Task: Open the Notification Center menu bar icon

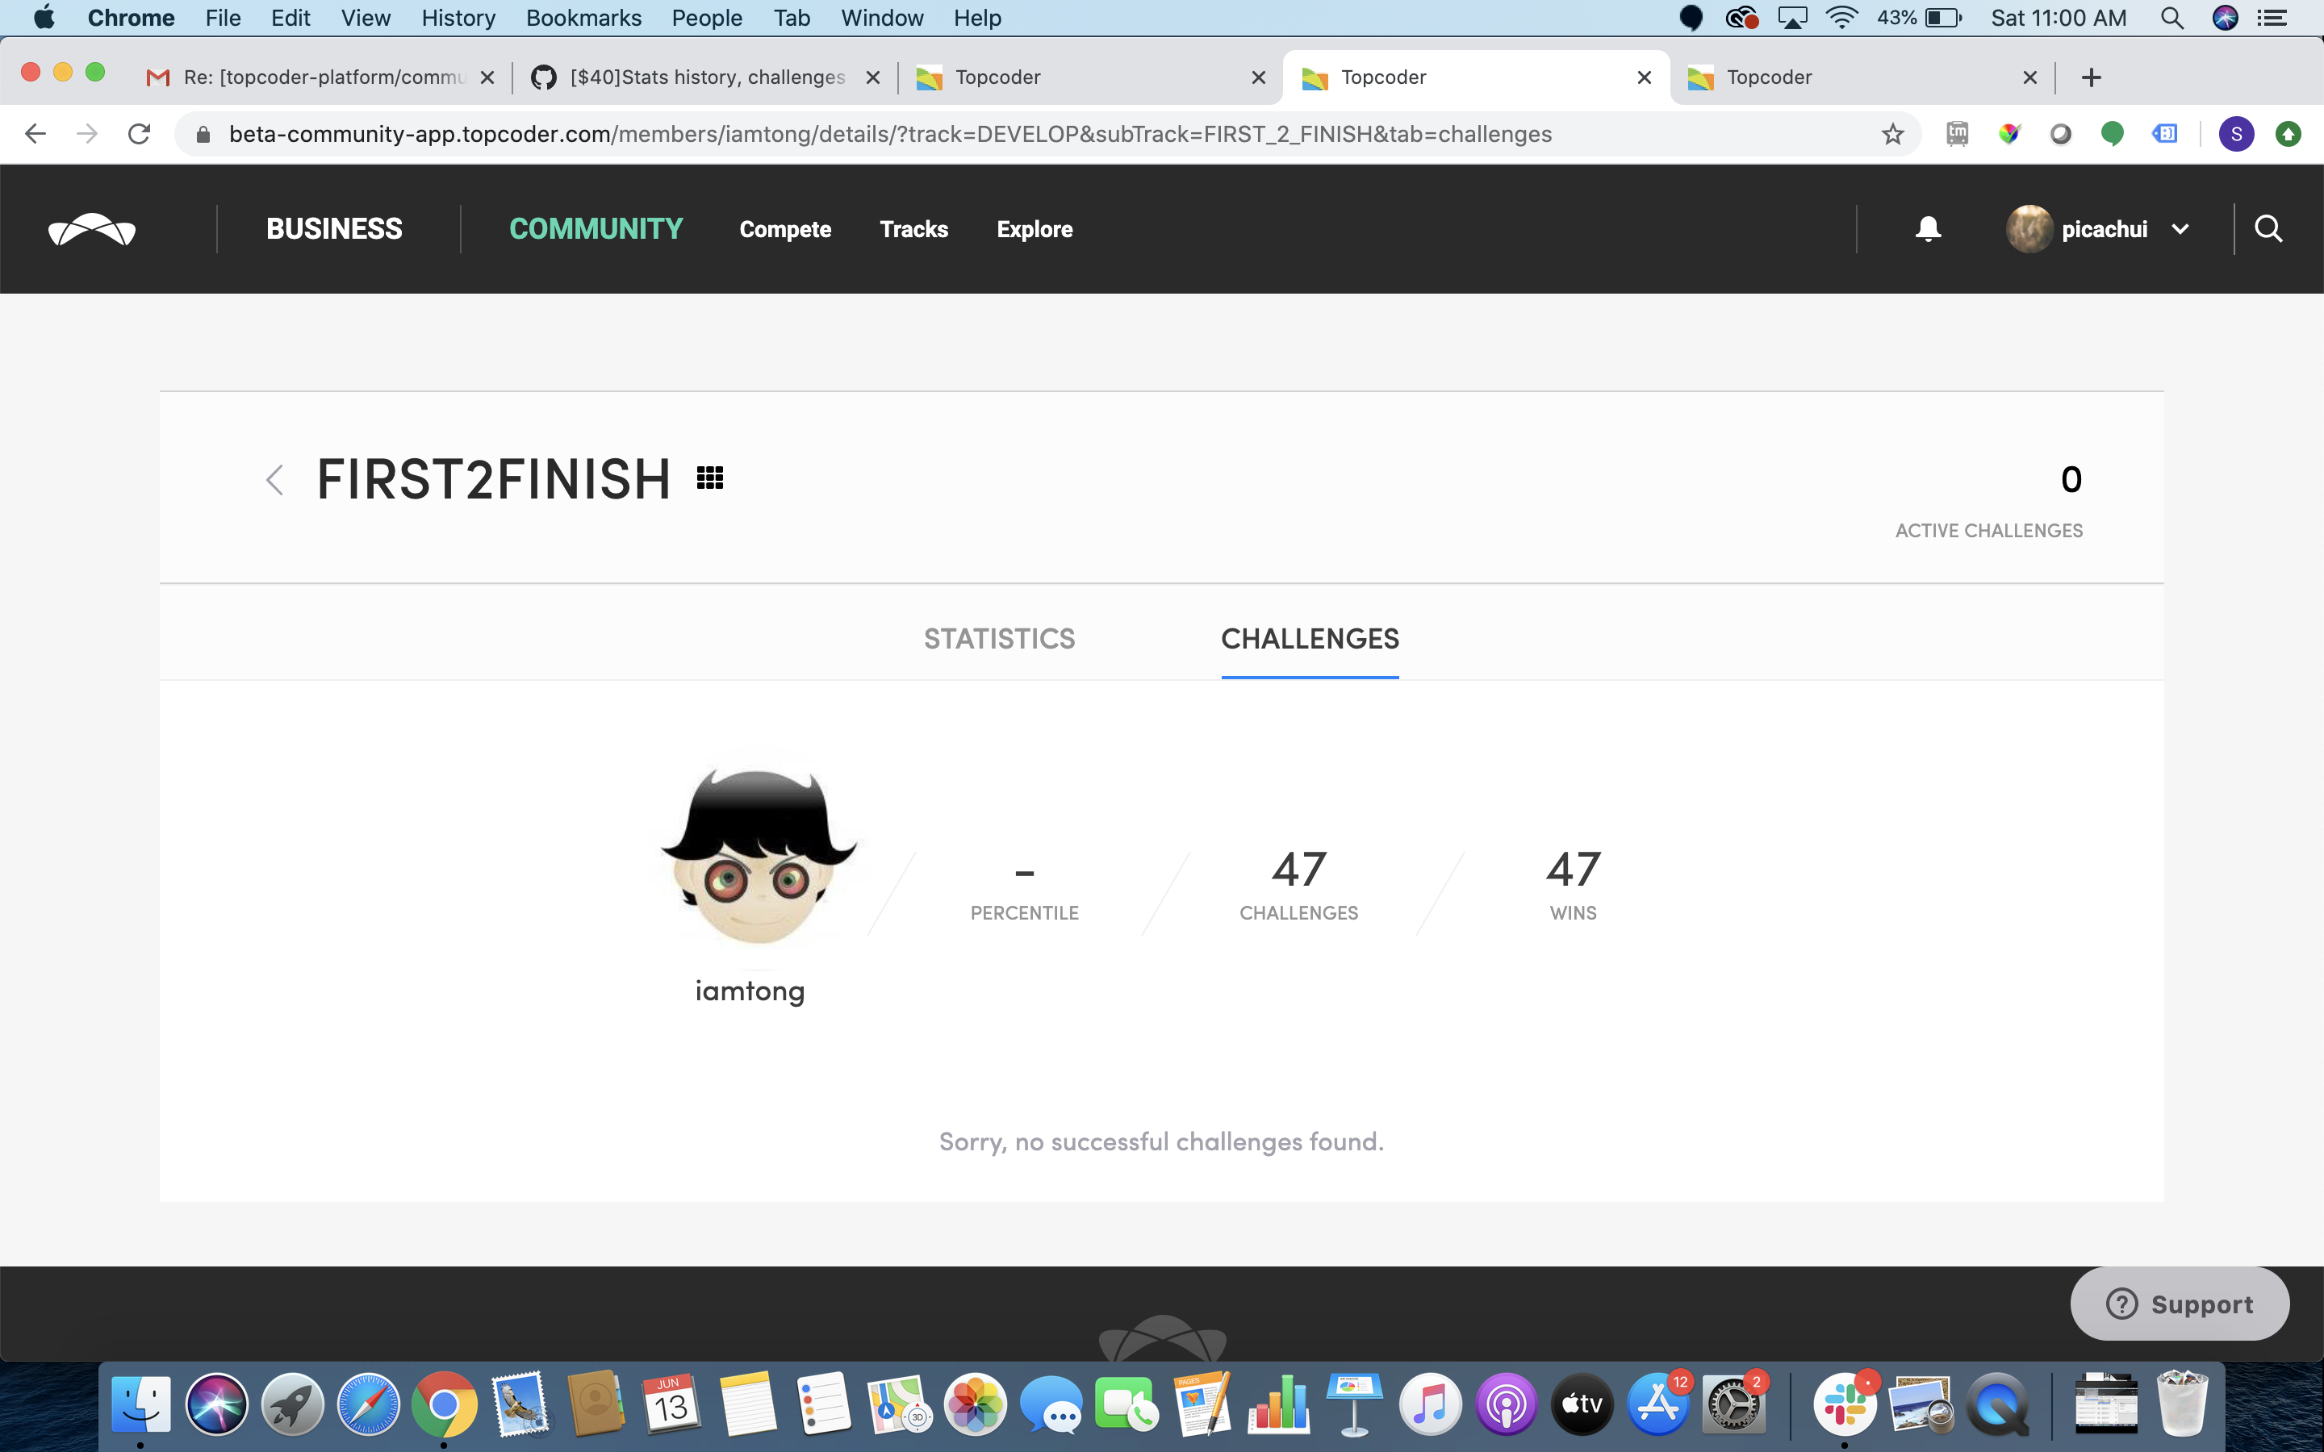Action: click(x=2272, y=19)
